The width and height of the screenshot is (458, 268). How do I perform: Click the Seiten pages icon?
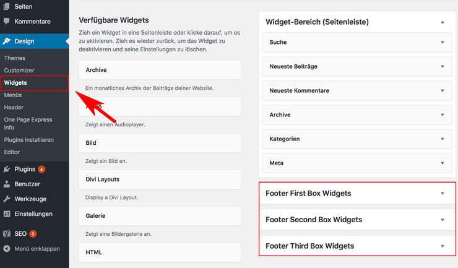(6, 6)
